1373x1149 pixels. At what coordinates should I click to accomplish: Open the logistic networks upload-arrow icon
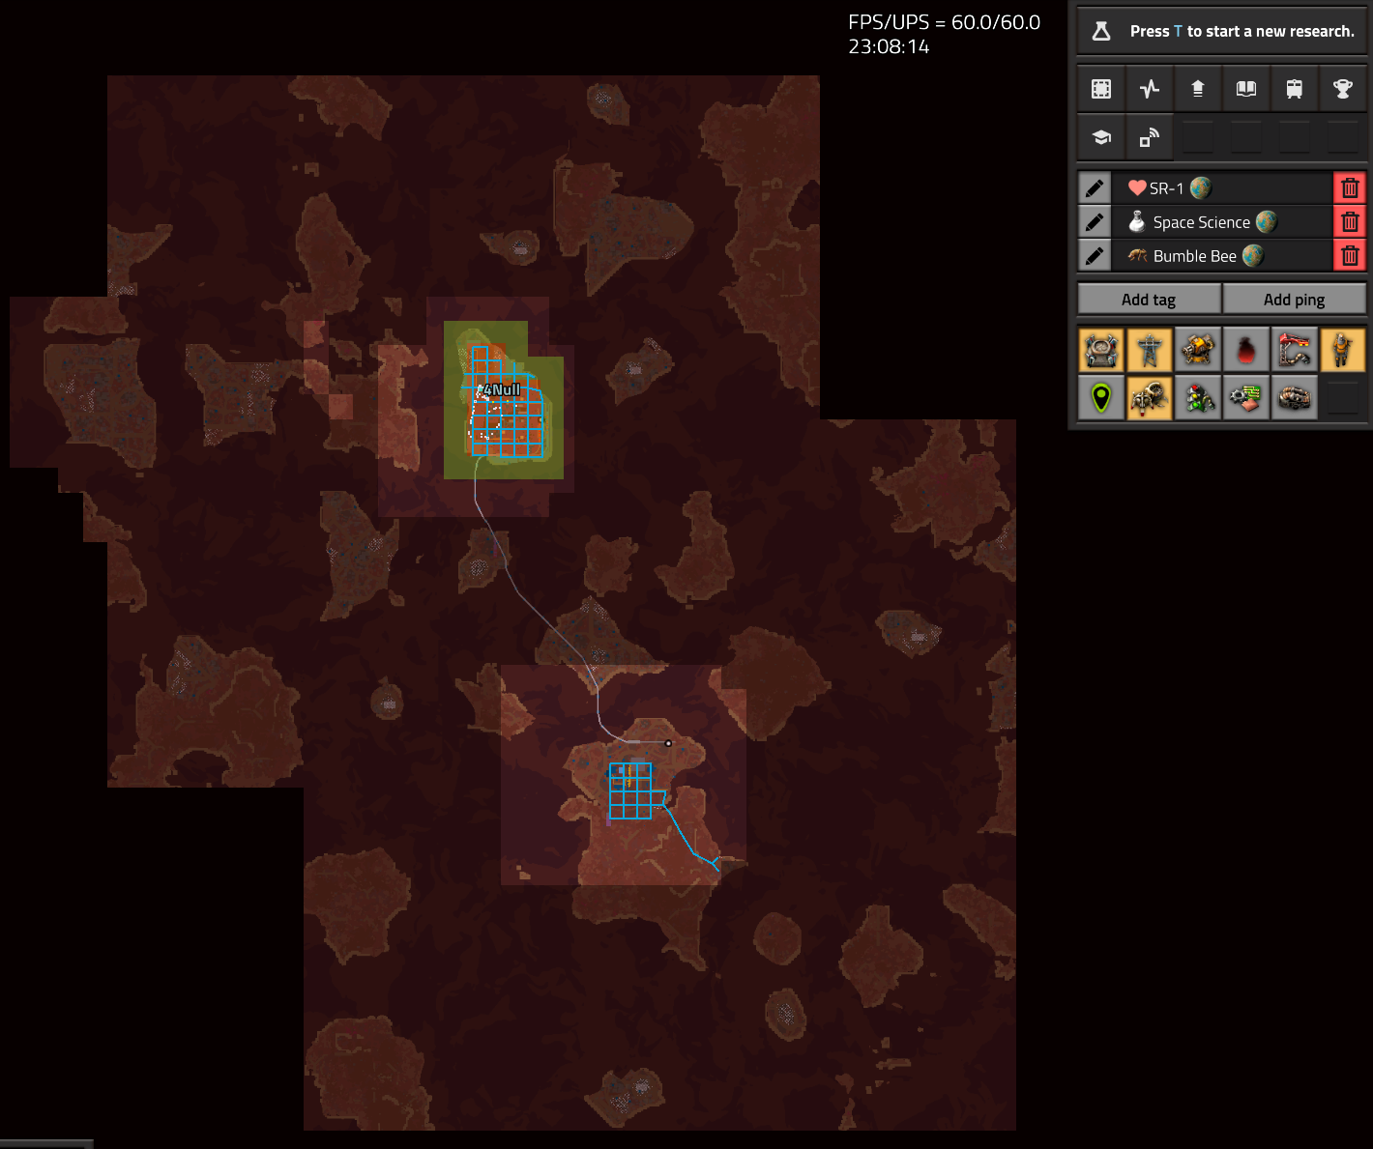1198,89
